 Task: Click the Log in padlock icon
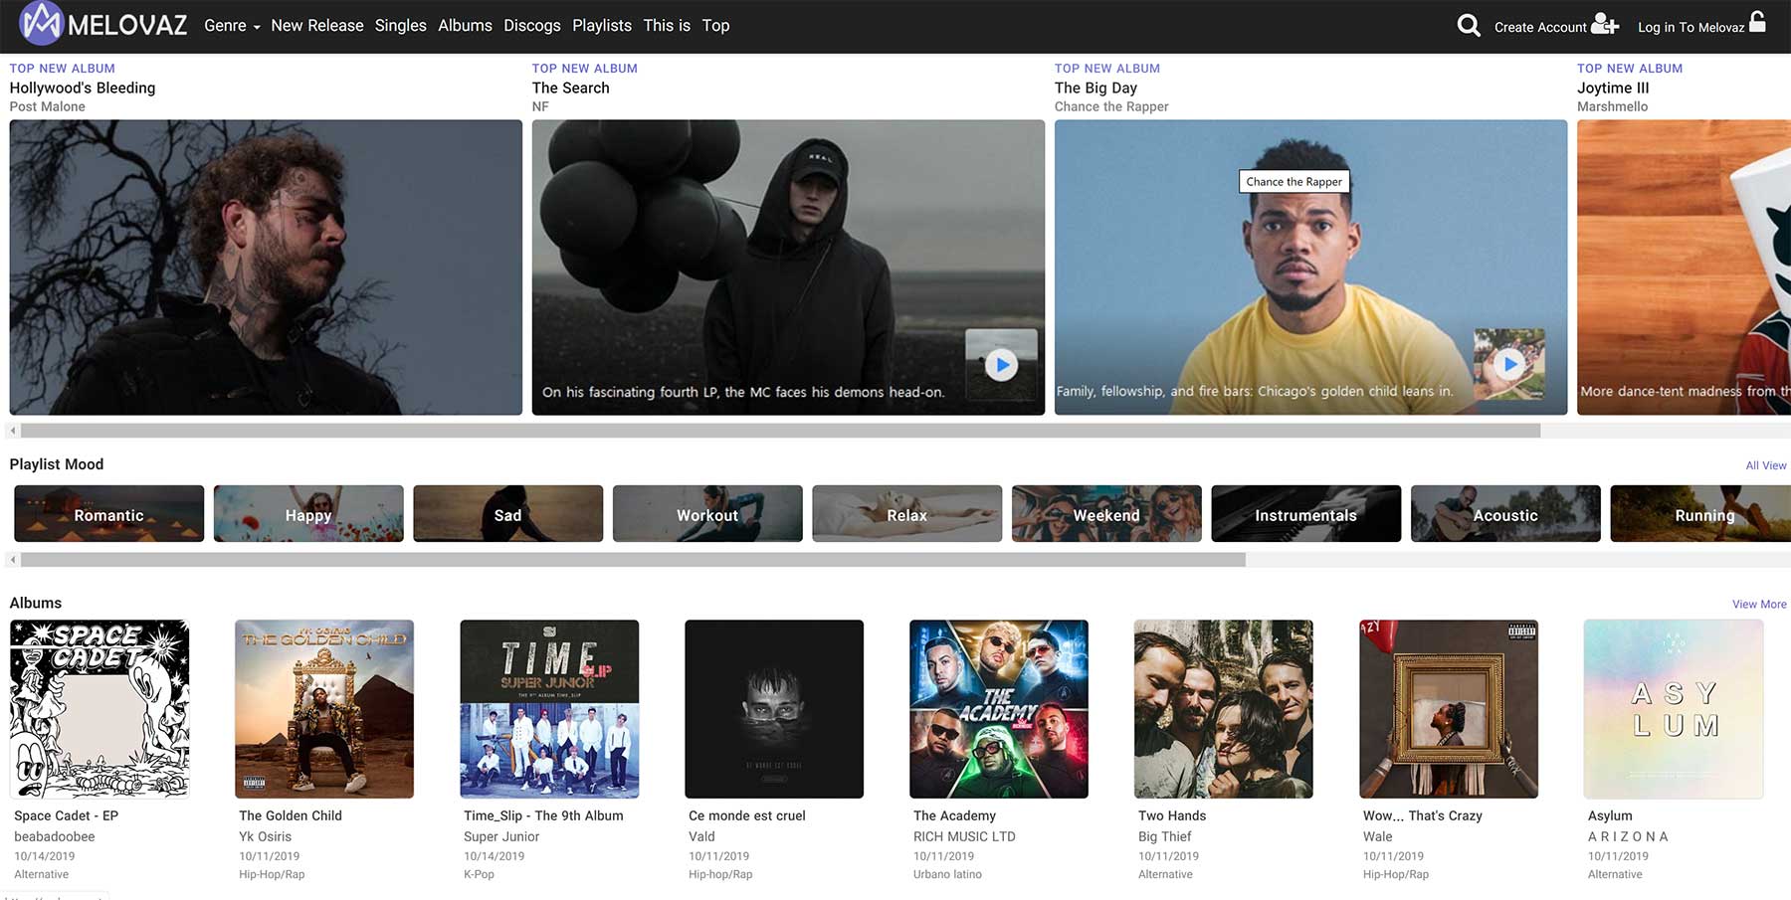(1757, 23)
